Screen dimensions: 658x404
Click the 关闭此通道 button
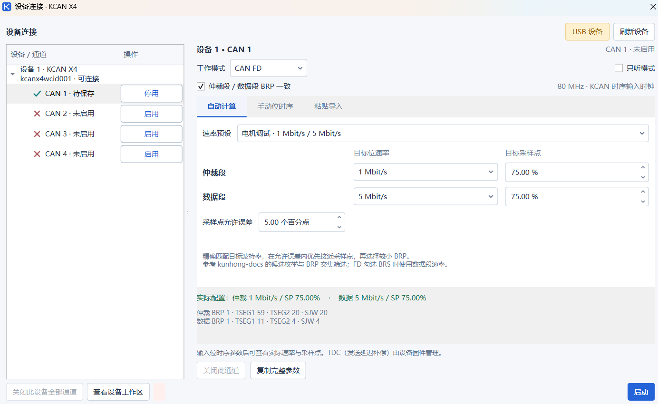221,370
